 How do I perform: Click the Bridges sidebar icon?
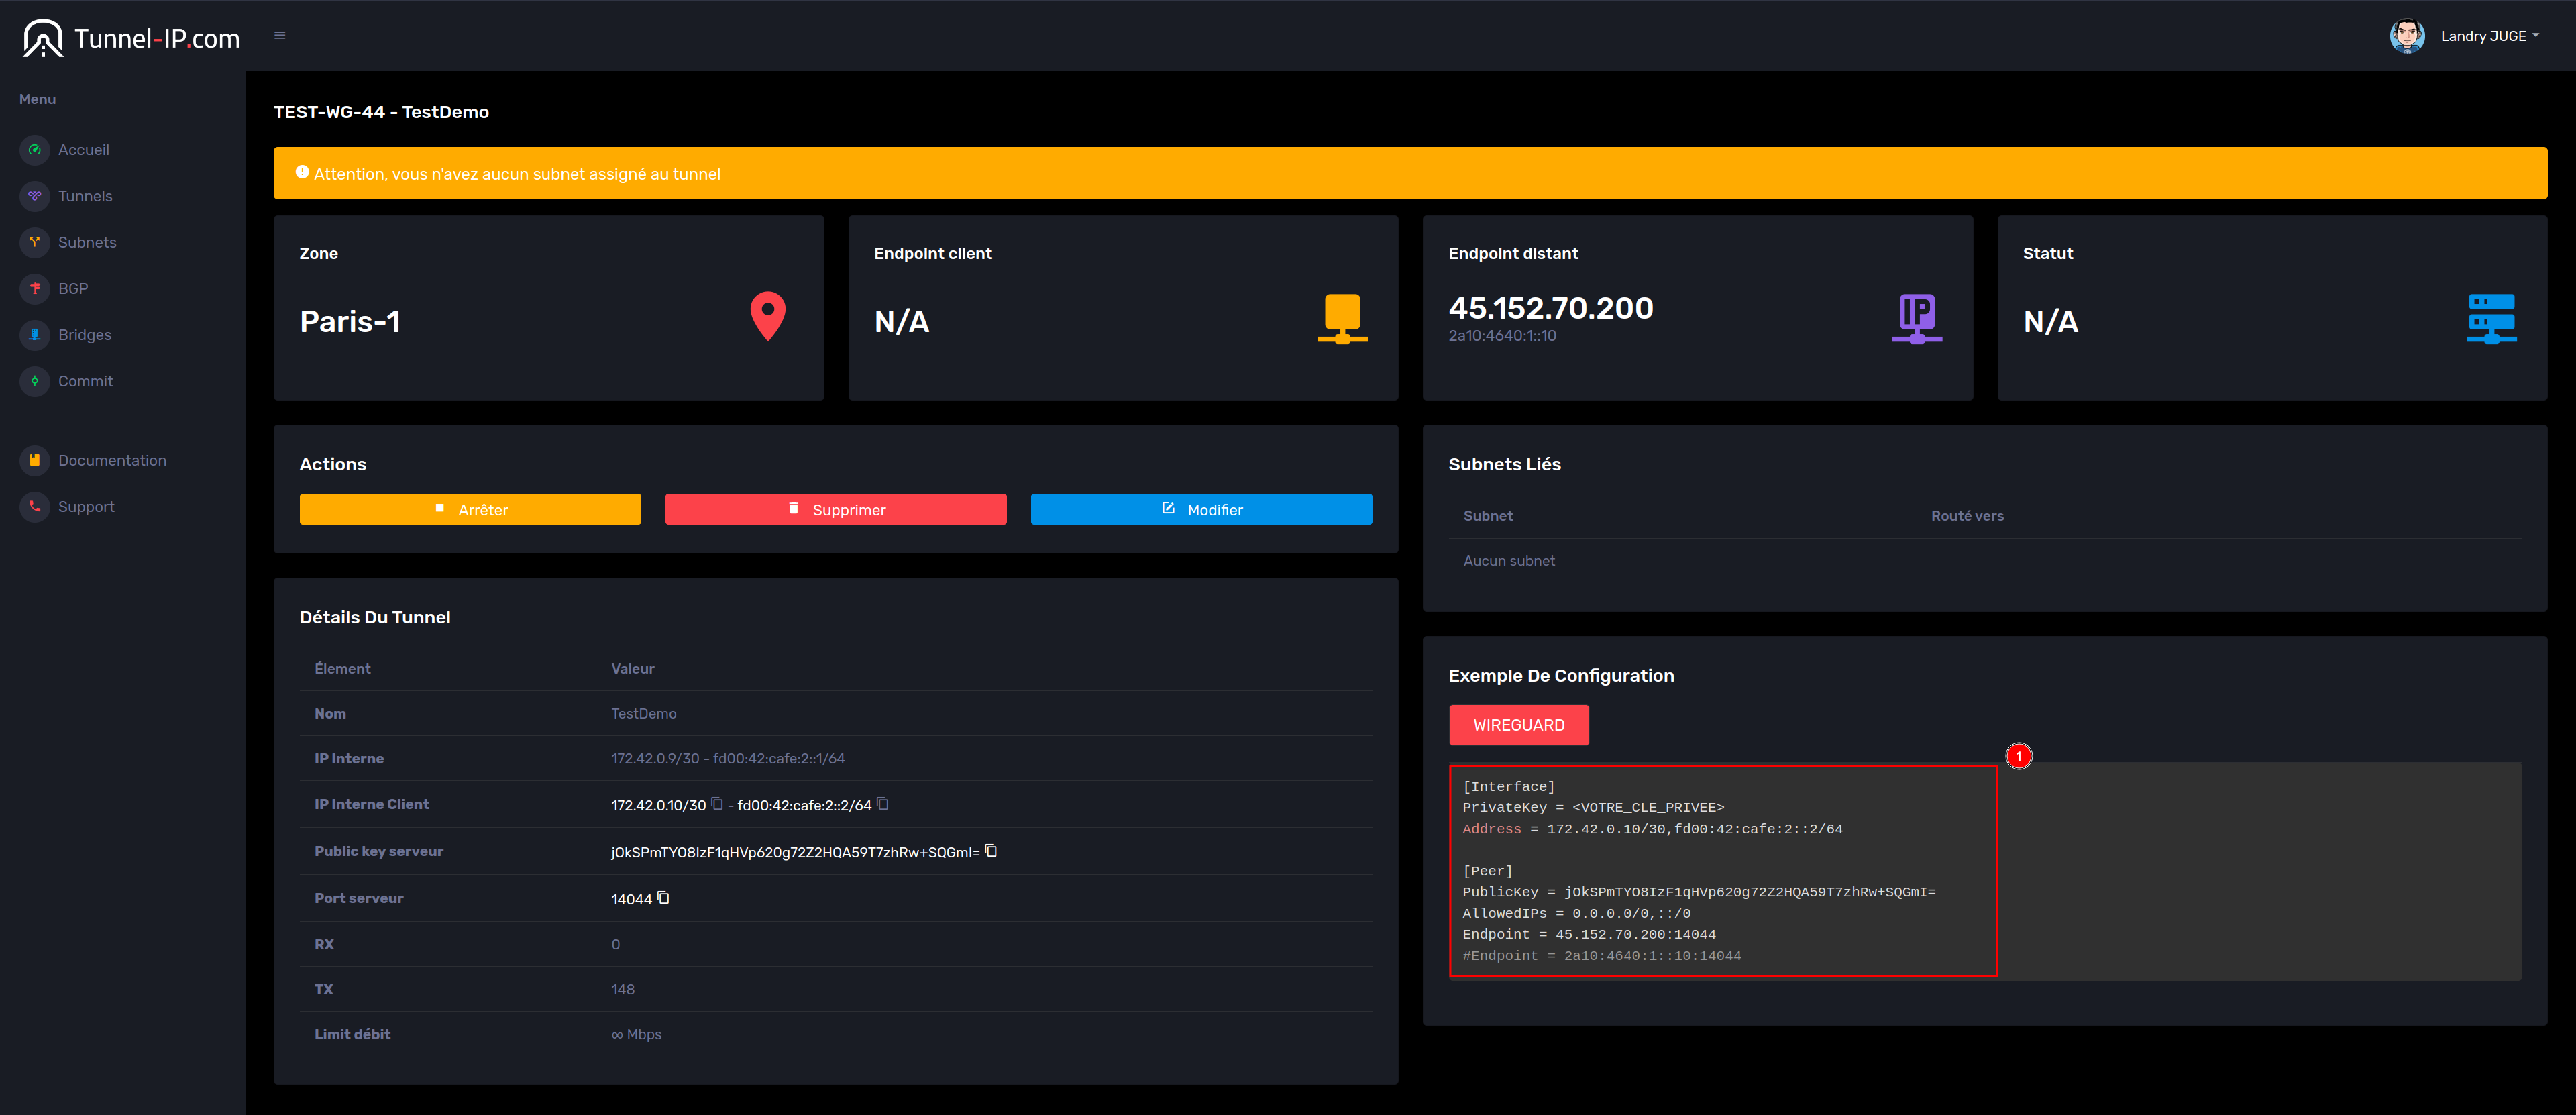coord(35,335)
